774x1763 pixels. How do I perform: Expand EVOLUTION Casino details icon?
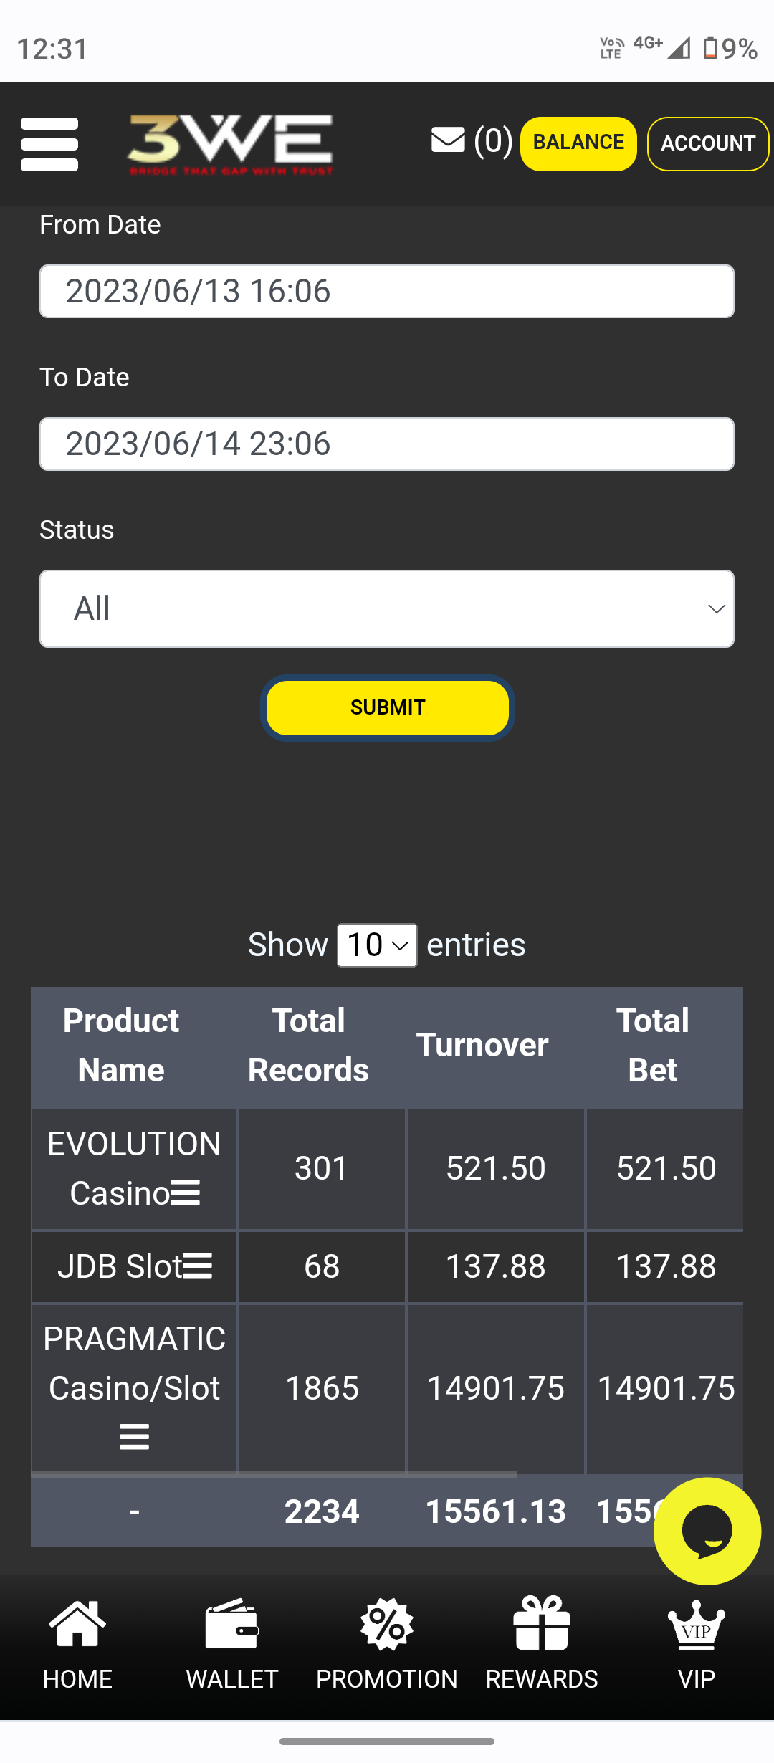(x=186, y=1193)
